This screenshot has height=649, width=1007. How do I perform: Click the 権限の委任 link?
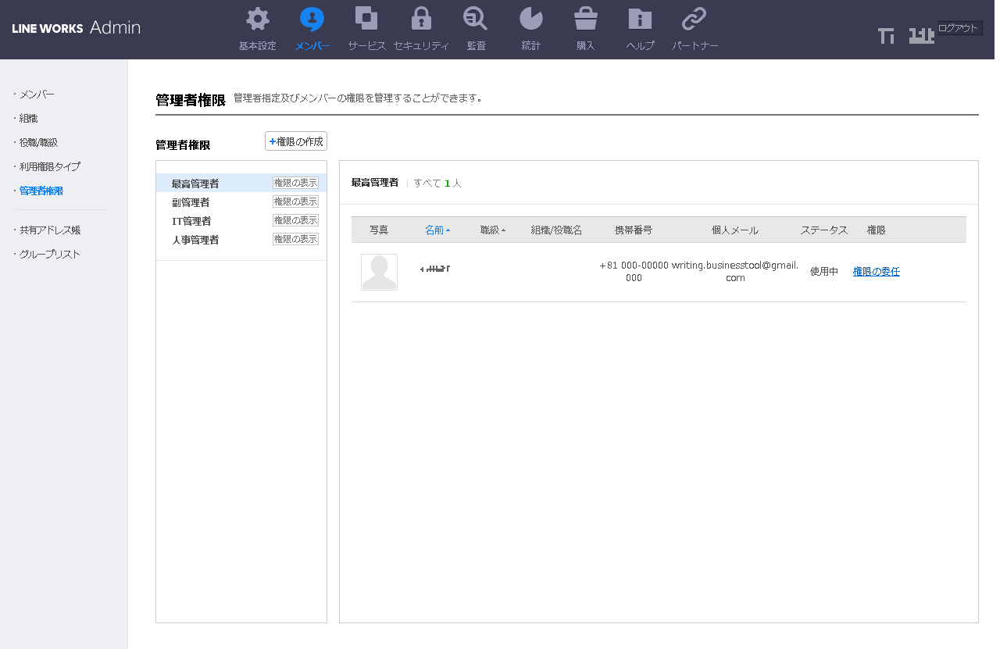[x=876, y=272]
